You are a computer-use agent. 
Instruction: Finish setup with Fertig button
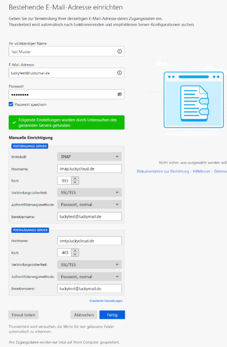[x=112, y=315]
